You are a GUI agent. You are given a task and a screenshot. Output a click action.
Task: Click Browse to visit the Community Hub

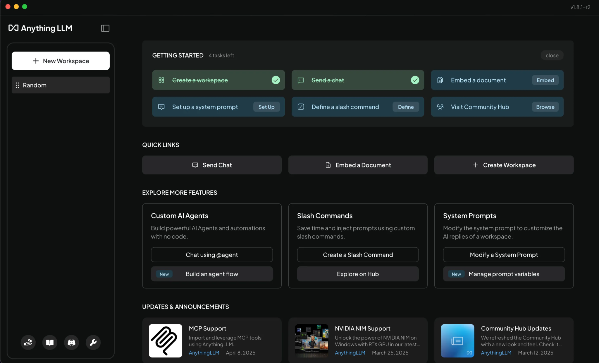(545, 107)
